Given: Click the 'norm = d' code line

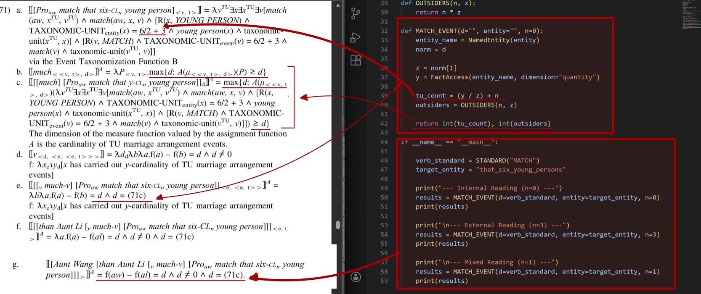Looking at the screenshot, I should click(430, 49).
